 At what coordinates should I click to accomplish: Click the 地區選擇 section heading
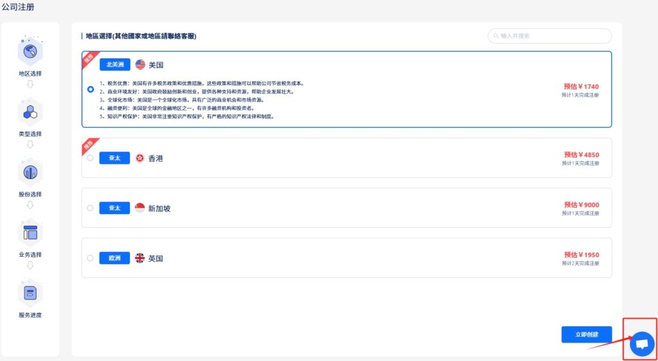click(x=141, y=36)
